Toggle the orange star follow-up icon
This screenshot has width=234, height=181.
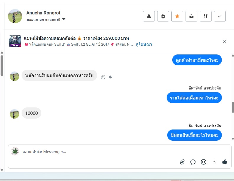coord(177,16)
